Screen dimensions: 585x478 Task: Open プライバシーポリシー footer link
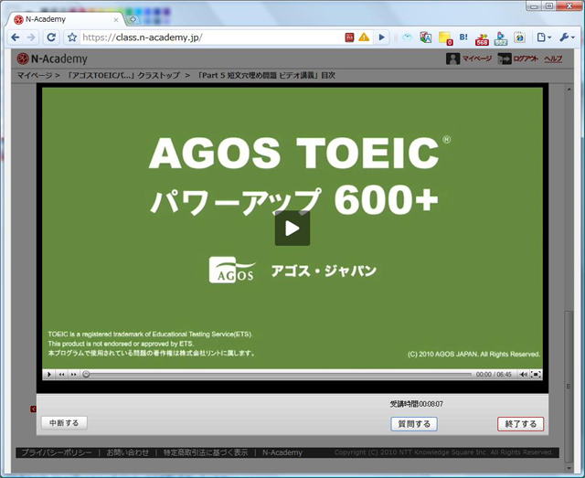click(57, 452)
